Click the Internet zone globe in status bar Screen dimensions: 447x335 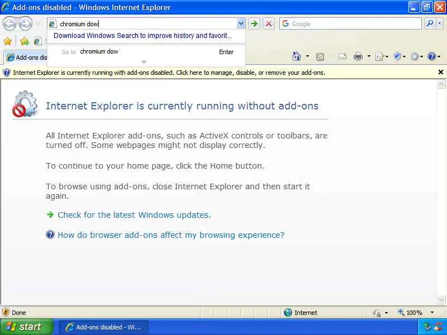tap(288, 313)
